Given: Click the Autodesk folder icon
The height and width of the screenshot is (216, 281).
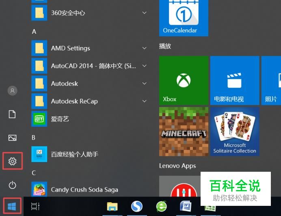Looking at the screenshot, I should coord(39,84).
